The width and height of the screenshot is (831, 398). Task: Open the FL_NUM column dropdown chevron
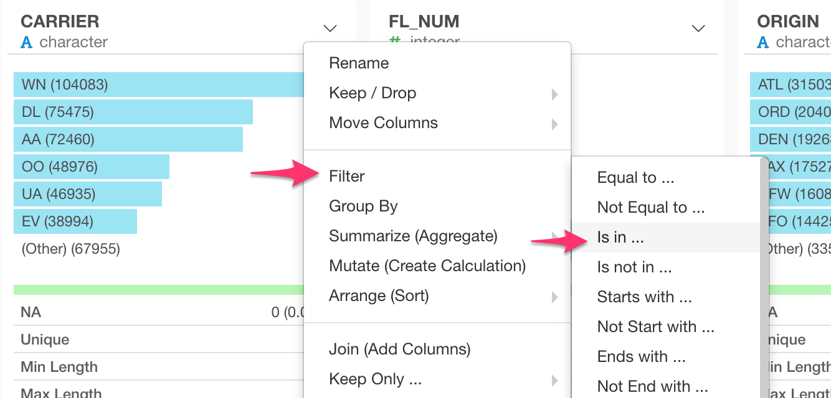click(698, 28)
